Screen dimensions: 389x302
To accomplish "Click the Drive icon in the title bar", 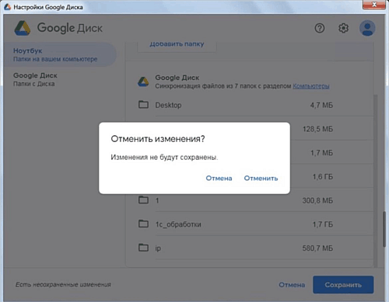I will pyautogui.click(x=8, y=7).
